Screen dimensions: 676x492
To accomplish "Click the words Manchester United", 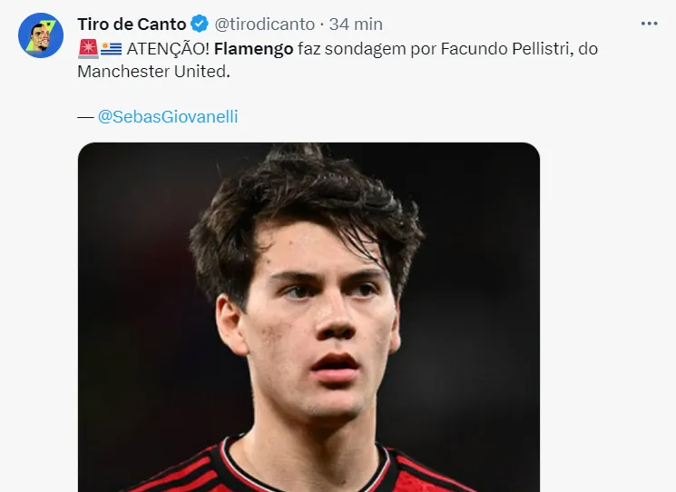I will coord(153,71).
